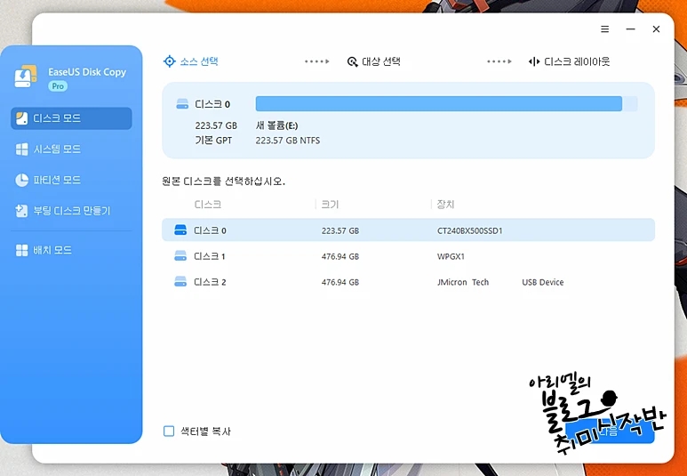The height and width of the screenshot is (476, 687).
Task: Open 파티션 모드 in the sidebar
Action: tap(71, 180)
